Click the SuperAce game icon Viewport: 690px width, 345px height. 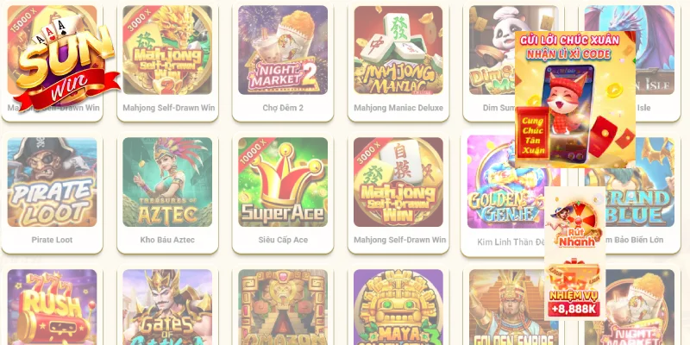[283, 182]
